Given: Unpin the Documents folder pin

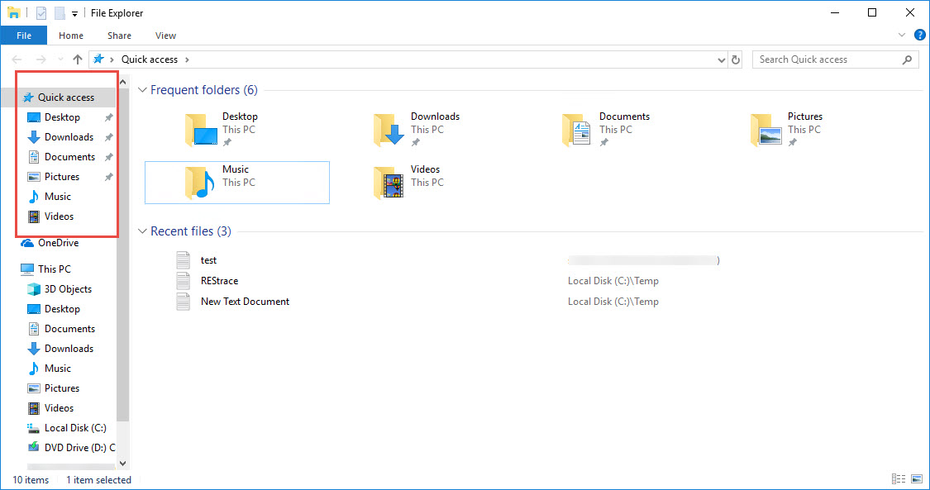Looking at the screenshot, I should click(x=110, y=156).
